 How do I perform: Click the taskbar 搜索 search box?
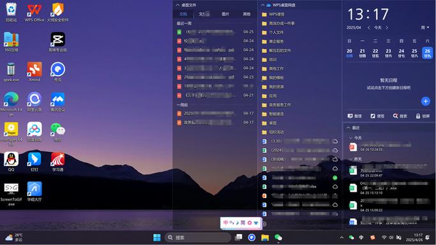[199, 237]
